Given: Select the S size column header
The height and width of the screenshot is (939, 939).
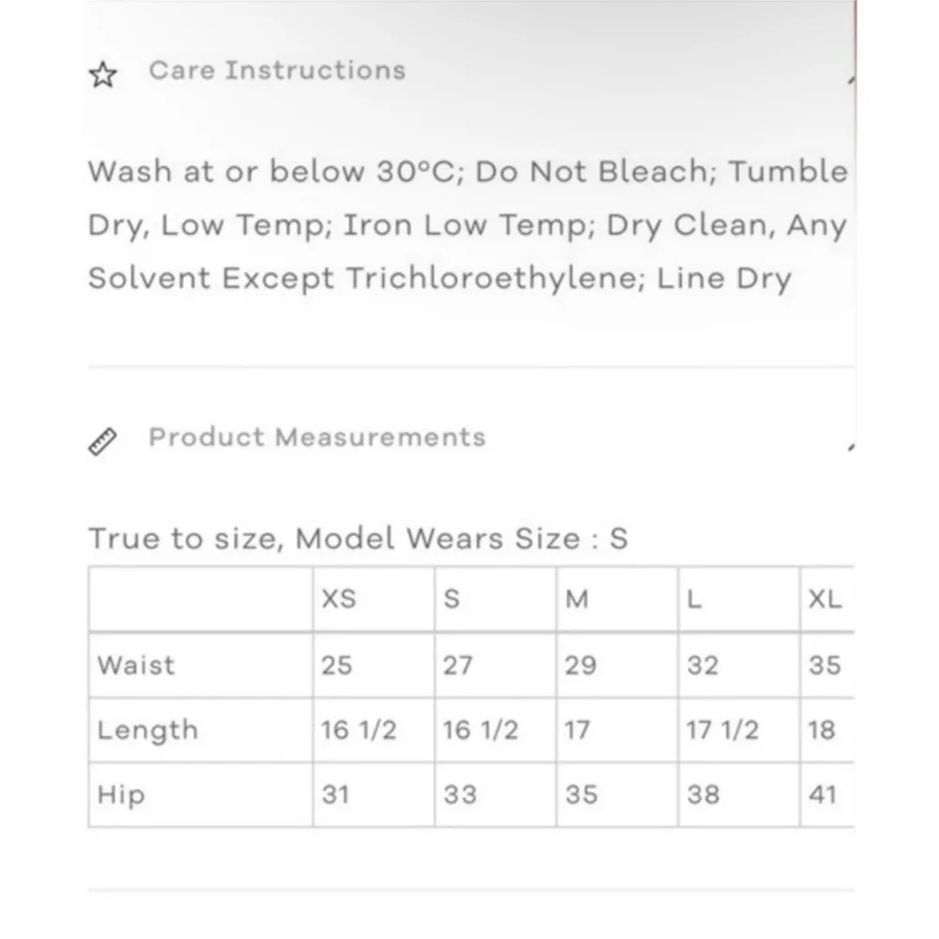Looking at the screenshot, I should pyautogui.click(x=452, y=599).
